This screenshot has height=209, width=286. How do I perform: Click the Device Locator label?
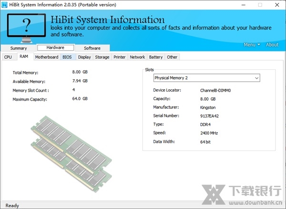(167, 90)
